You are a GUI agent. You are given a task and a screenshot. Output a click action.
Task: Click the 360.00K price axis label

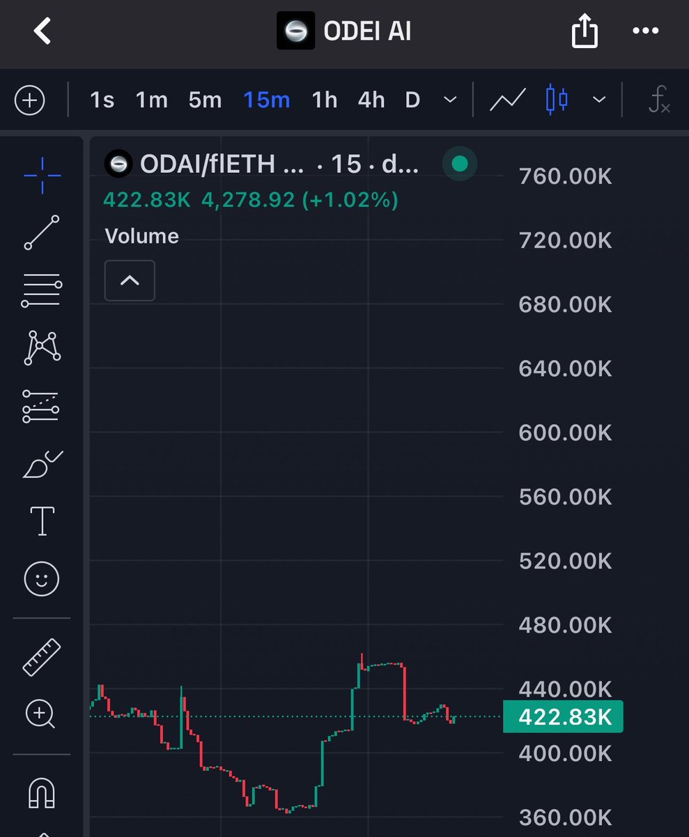(x=566, y=817)
